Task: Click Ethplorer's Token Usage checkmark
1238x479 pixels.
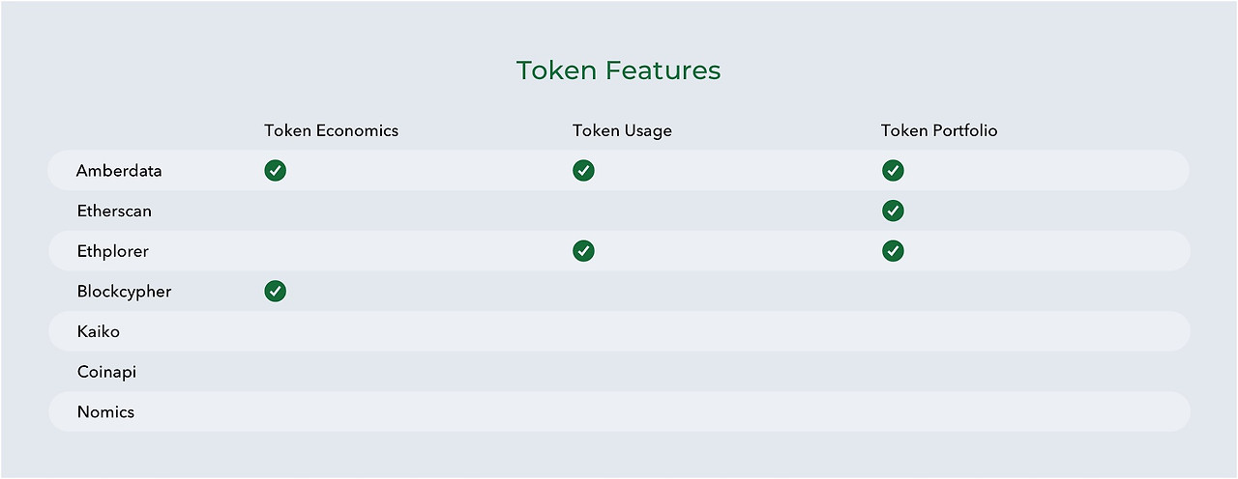Action: pos(583,251)
